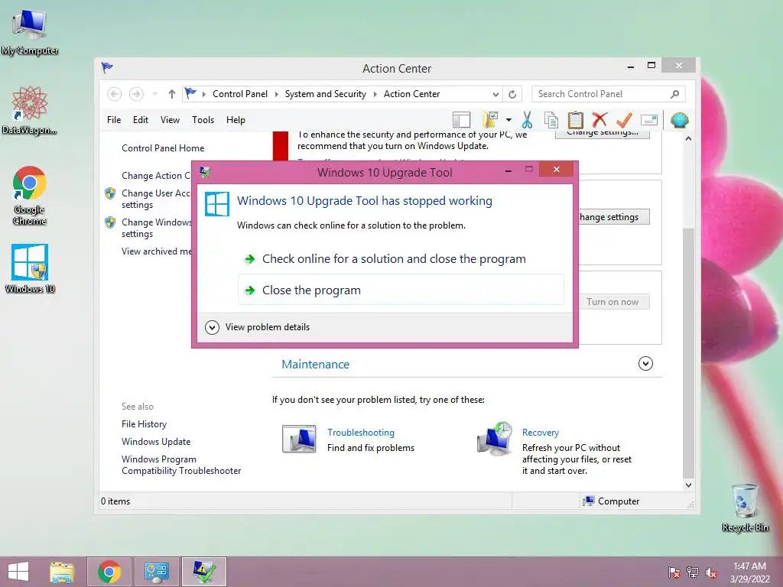Refresh the Action Center address bar
Screen dimensions: 783x587
[512, 94]
